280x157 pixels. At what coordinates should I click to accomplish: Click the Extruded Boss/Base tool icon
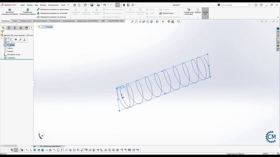pos(10,10)
